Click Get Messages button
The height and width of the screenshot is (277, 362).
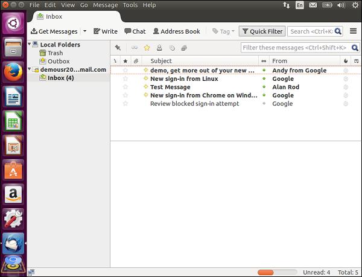tap(53, 31)
